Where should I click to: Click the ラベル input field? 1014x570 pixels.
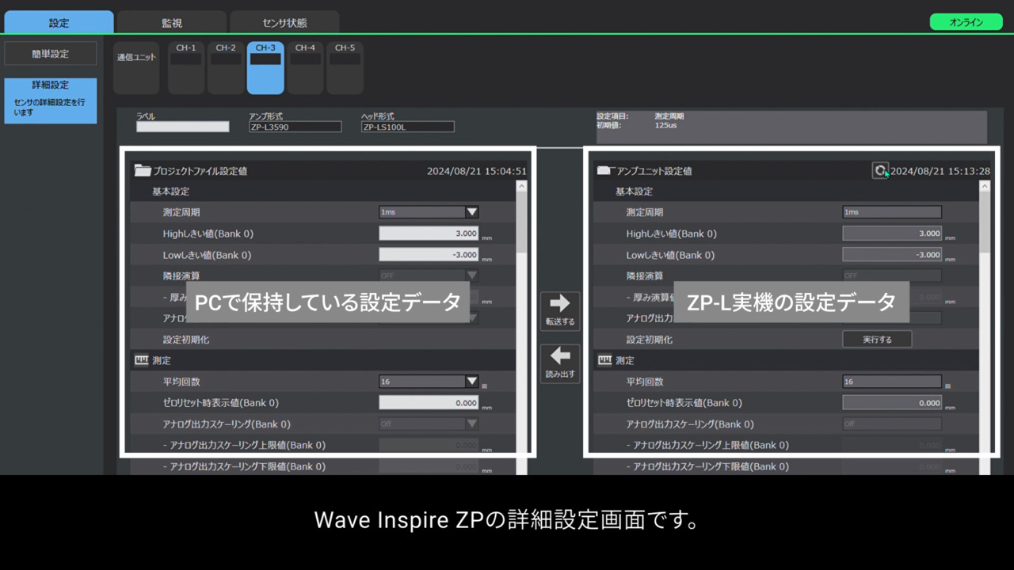pos(183,127)
